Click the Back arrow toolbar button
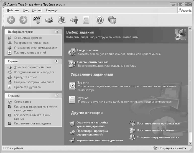Viewport: 194px width, 153px height. pos(11,20)
